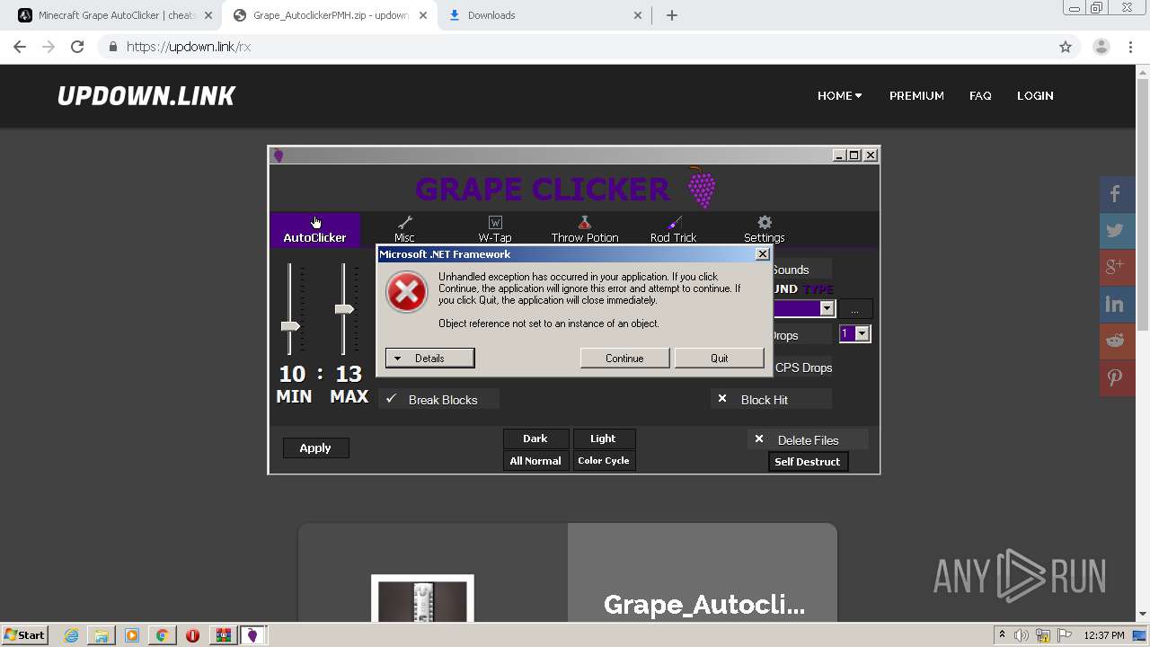Open Chrome profile avatar menu
1150x647 pixels.
click(x=1101, y=47)
